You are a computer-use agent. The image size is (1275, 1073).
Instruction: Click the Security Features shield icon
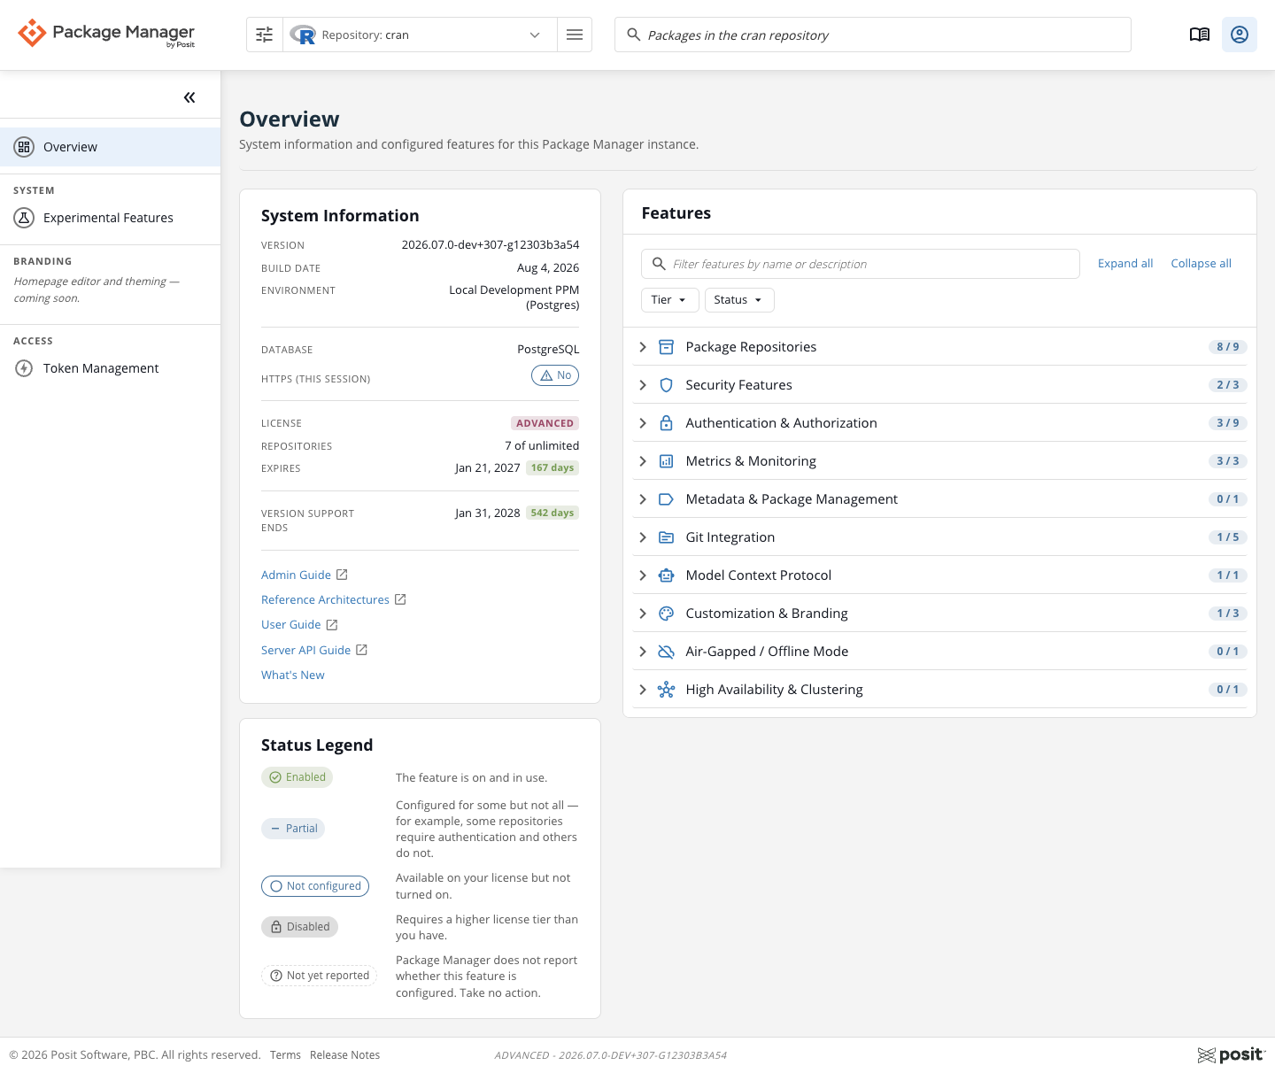pos(667,385)
